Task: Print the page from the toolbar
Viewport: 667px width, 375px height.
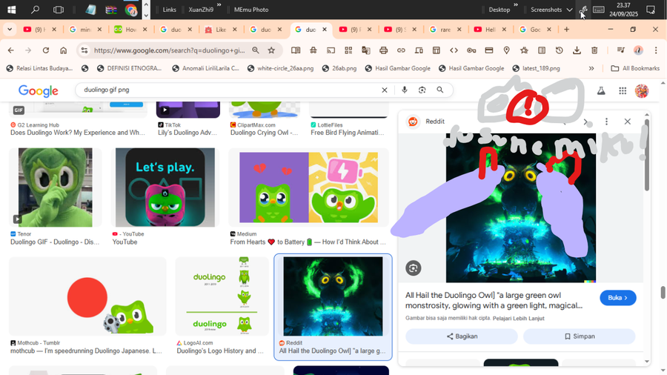Action: pyautogui.click(x=383, y=50)
